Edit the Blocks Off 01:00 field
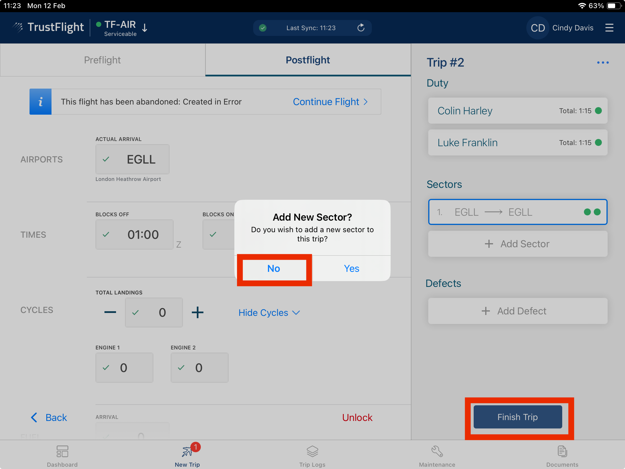Image resolution: width=625 pixels, height=469 pixels. [x=135, y=235]
